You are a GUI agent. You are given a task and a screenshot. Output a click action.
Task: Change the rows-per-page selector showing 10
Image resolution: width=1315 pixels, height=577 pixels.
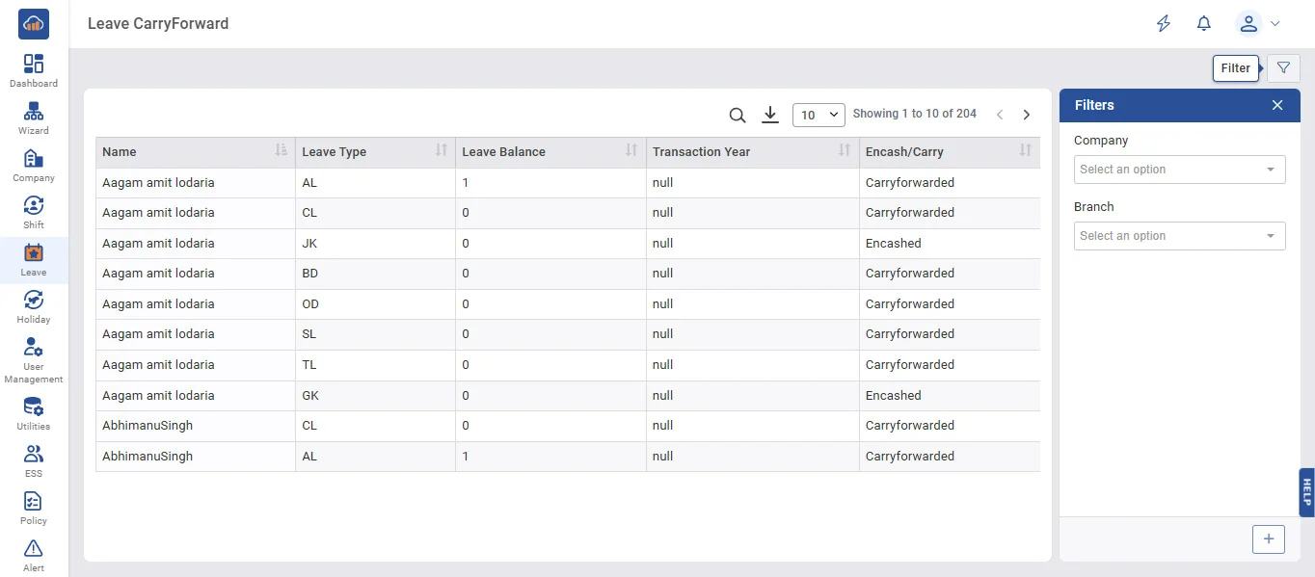tap(819, 116)
